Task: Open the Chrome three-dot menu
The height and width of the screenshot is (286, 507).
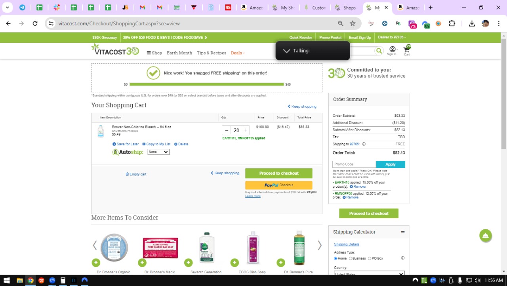Action: (499, 23)
